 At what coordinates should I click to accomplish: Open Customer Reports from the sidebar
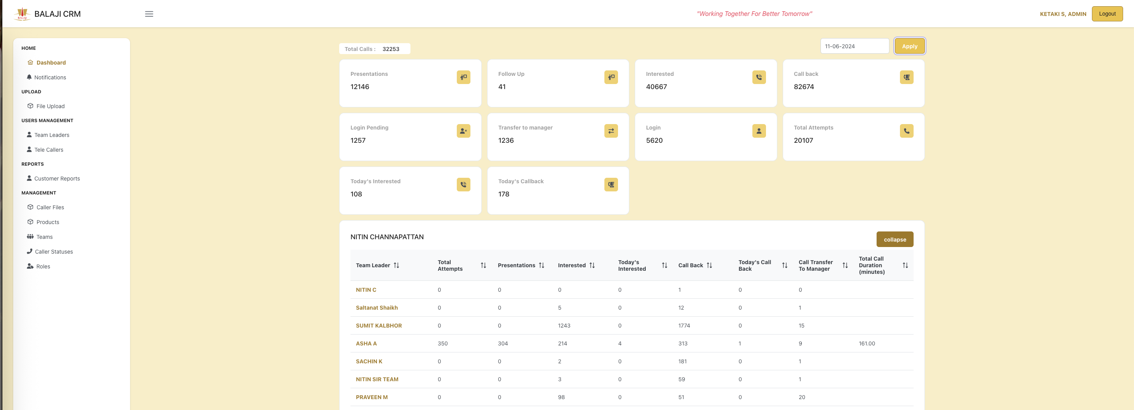click(57, 178)
